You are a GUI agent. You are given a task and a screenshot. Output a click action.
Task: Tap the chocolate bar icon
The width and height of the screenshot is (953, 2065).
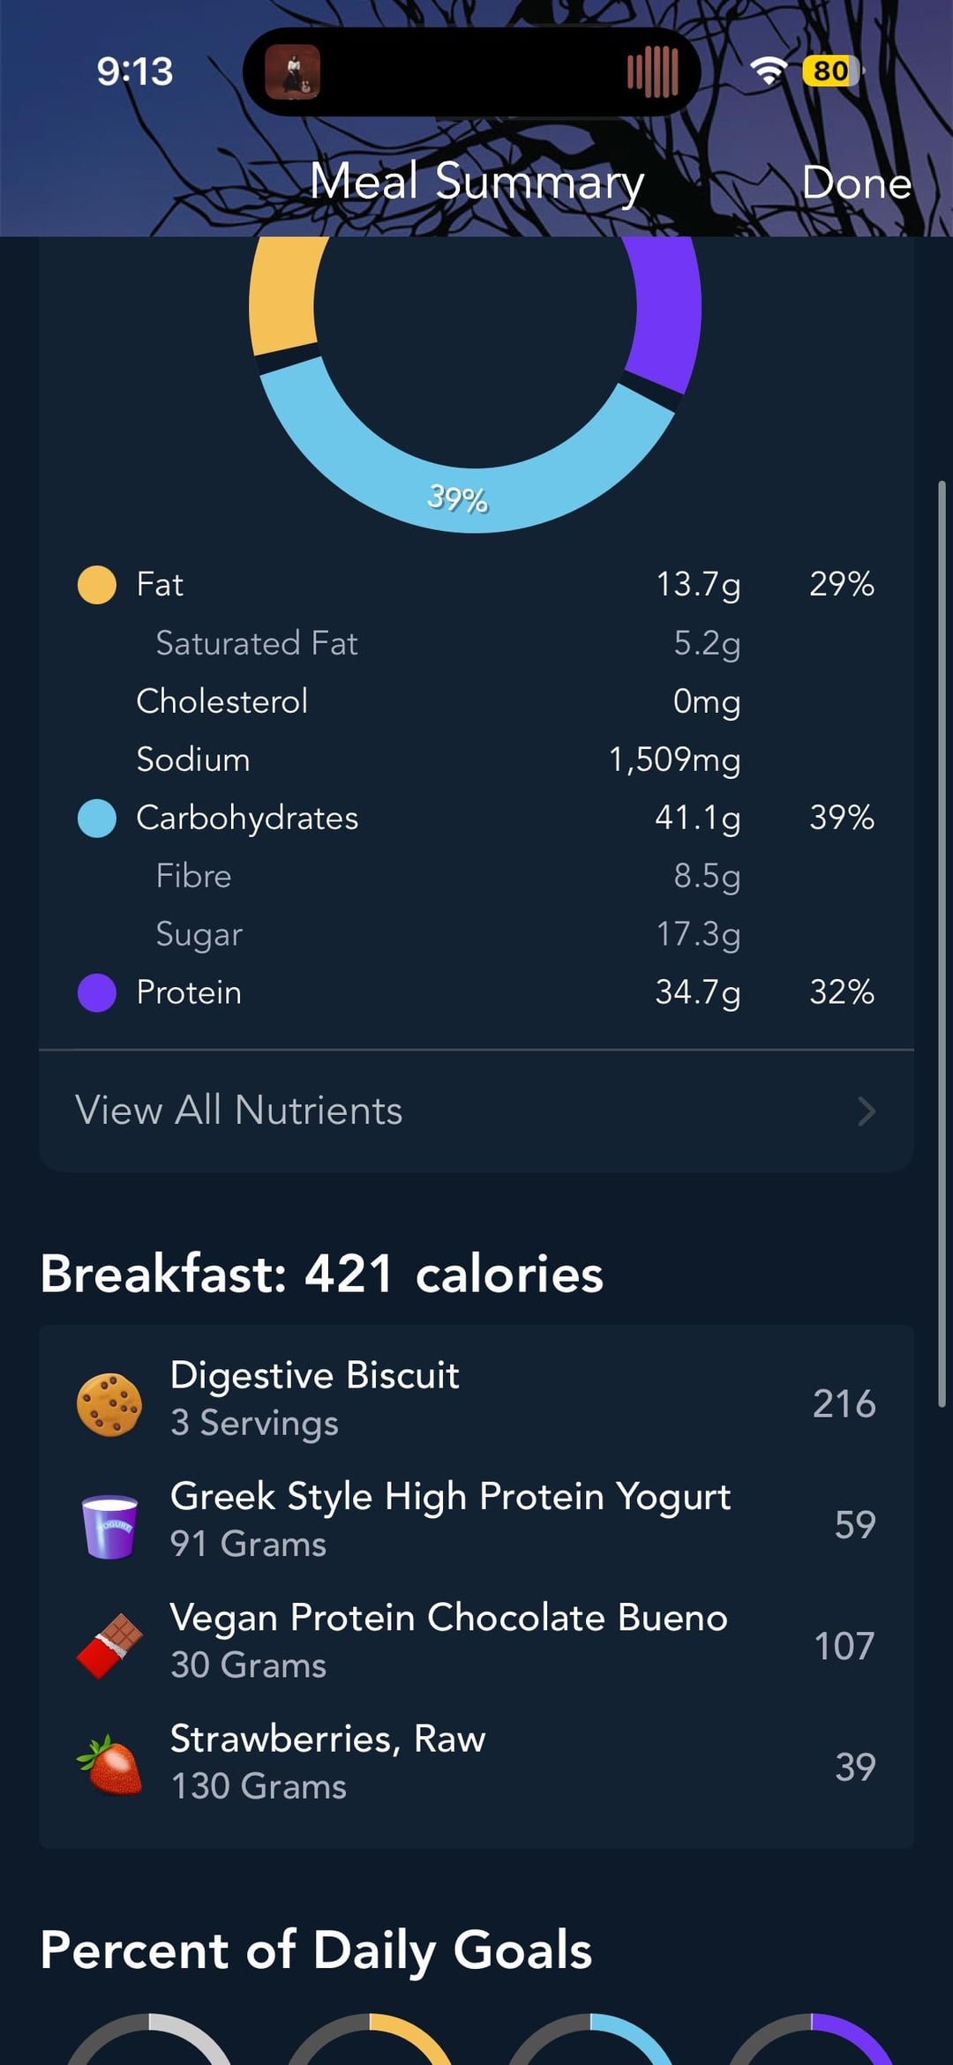109,1646
